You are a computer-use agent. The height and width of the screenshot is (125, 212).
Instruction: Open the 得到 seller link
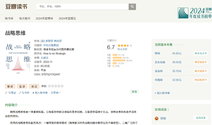tap(157, 53)
